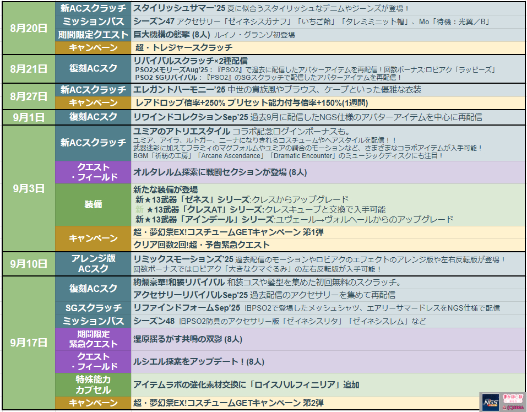Select "アクセサリーリバイバルSep'25" title text

(x=191, y=295)
